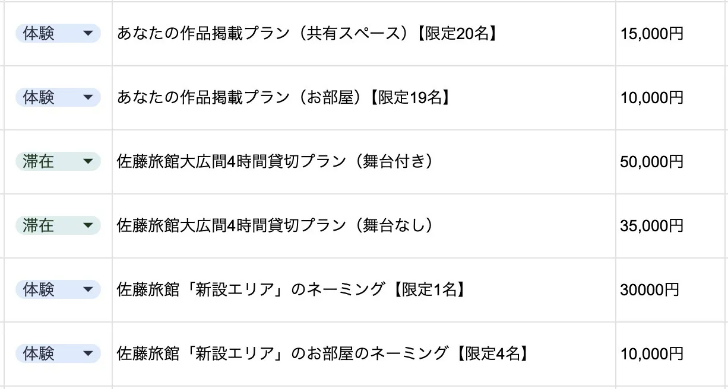Select the 「新設エリア」のネーミング【限定1名】 cell
The image size is (728, 389).
point(291,290)
